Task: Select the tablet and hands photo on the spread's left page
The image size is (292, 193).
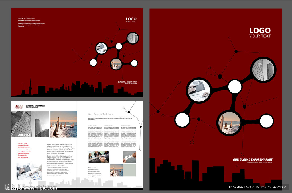Action: (29, 171)
